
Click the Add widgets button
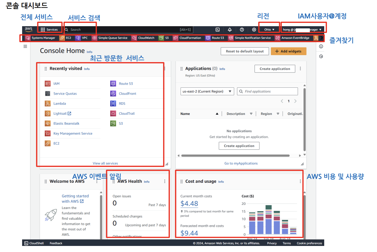(288, 51)
